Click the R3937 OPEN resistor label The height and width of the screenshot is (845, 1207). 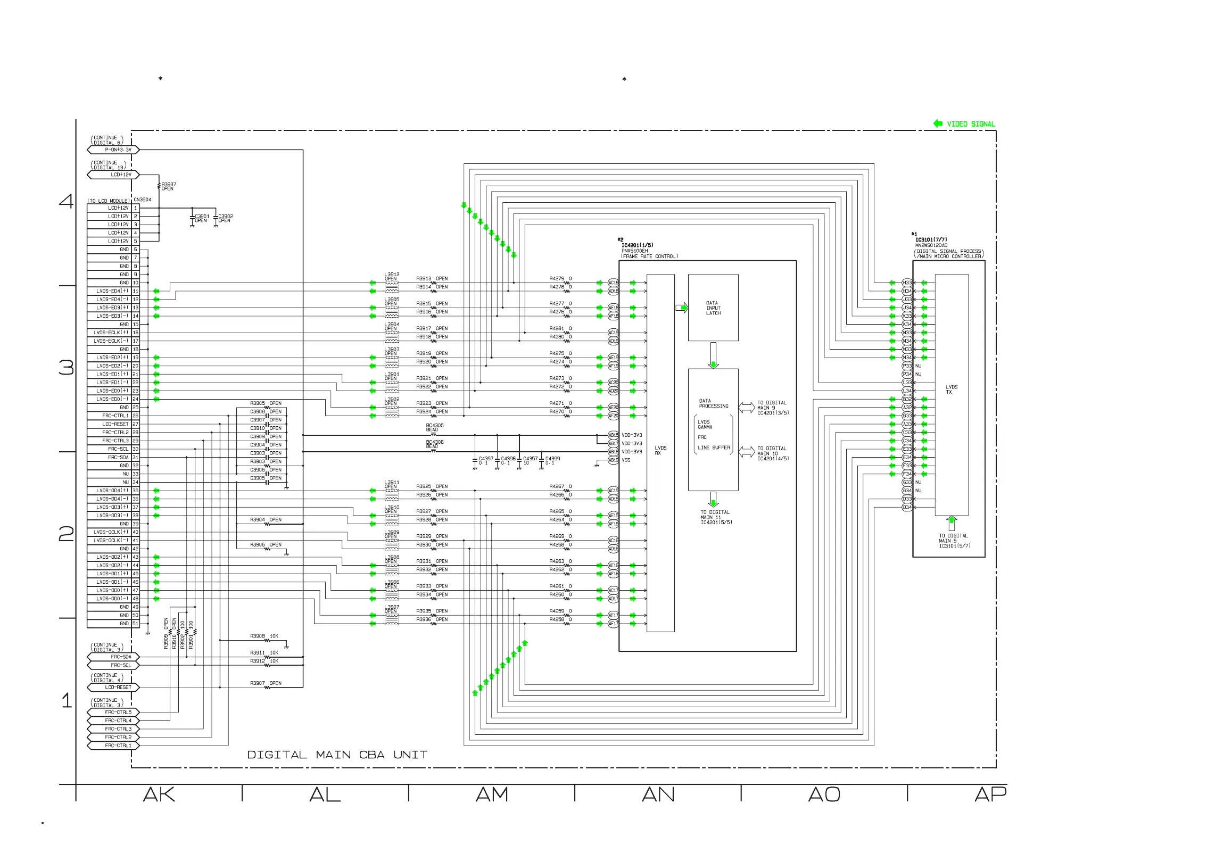point(169,186)
